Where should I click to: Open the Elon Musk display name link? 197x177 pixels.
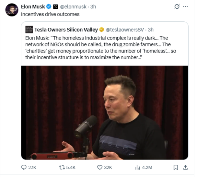tap(33, 6)
